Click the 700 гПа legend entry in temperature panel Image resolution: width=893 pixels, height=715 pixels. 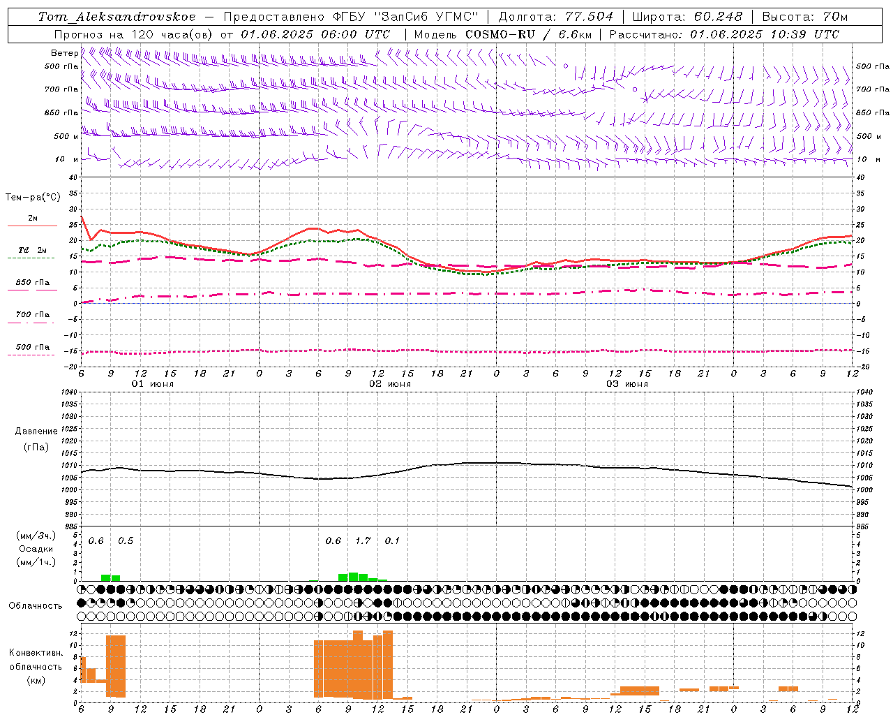pos(33,315)
